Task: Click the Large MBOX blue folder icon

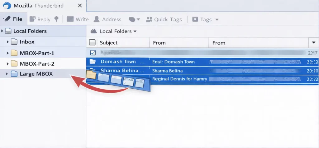Action: (14, 74)
